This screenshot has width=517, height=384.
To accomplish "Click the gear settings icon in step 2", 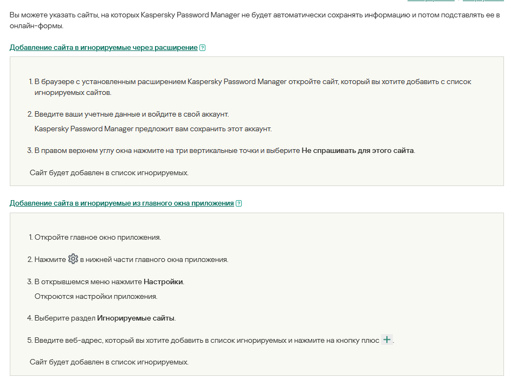I will [73, 259].
